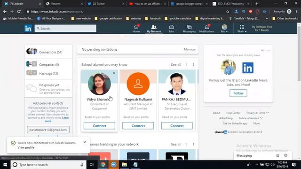Reload the page
Viewport: 301px width, 169px height.
click(x=19, y=11)
